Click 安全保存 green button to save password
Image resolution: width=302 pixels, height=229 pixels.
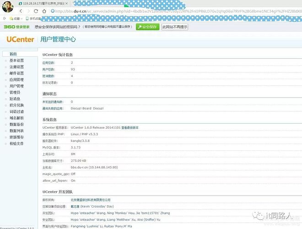click(147, 27)
